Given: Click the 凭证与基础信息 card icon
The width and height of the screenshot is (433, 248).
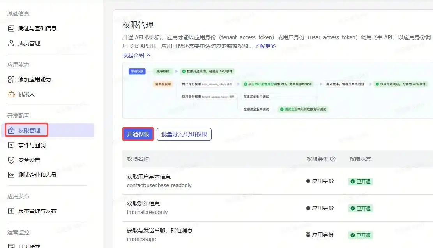Looking at the screenshot, I should tap(11, 28).
